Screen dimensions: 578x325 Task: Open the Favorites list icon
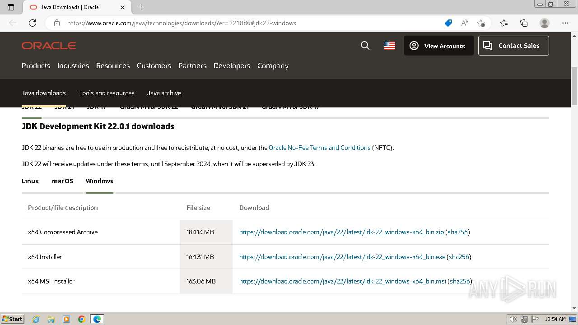coord(504,23)
